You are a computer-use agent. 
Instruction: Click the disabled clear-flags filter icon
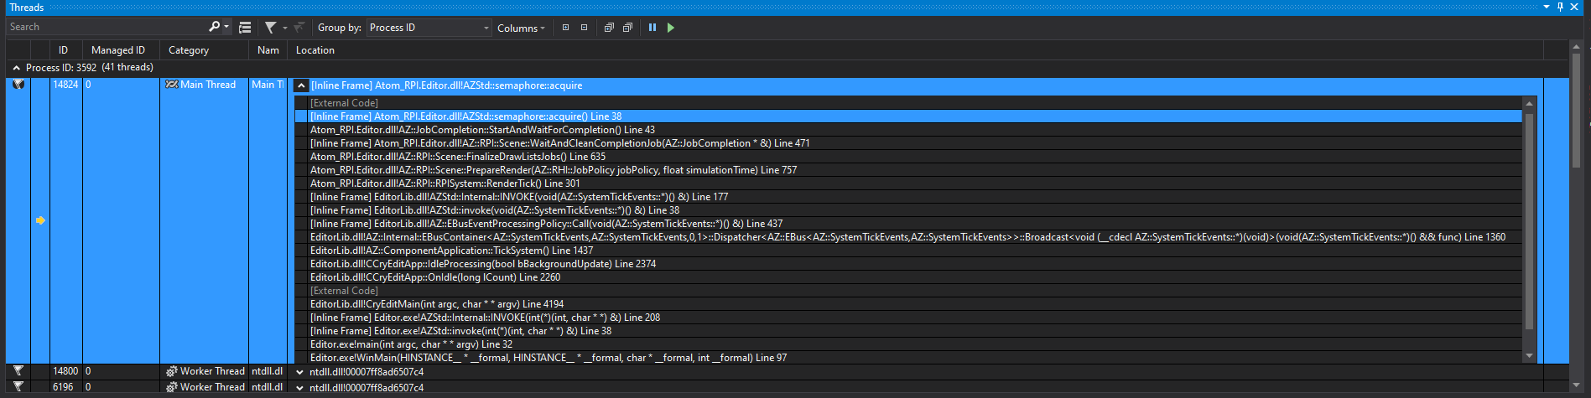[x=299, y=28]
